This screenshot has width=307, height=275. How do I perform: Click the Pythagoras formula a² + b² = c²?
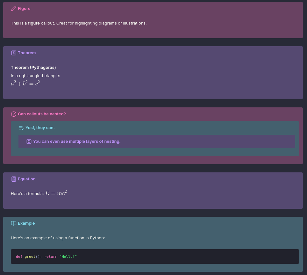point(25,83)
